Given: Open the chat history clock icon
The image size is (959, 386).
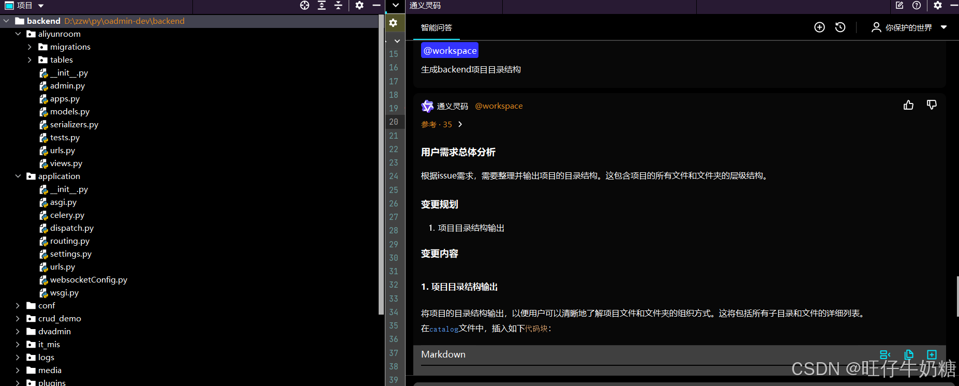Looking at the screenshot, I should click(x=841, y=27).
